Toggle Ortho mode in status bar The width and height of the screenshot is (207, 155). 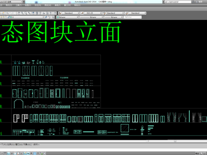[12, 153]
